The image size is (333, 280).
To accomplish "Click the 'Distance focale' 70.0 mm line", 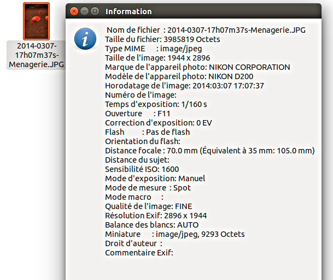I will (209, 151).
